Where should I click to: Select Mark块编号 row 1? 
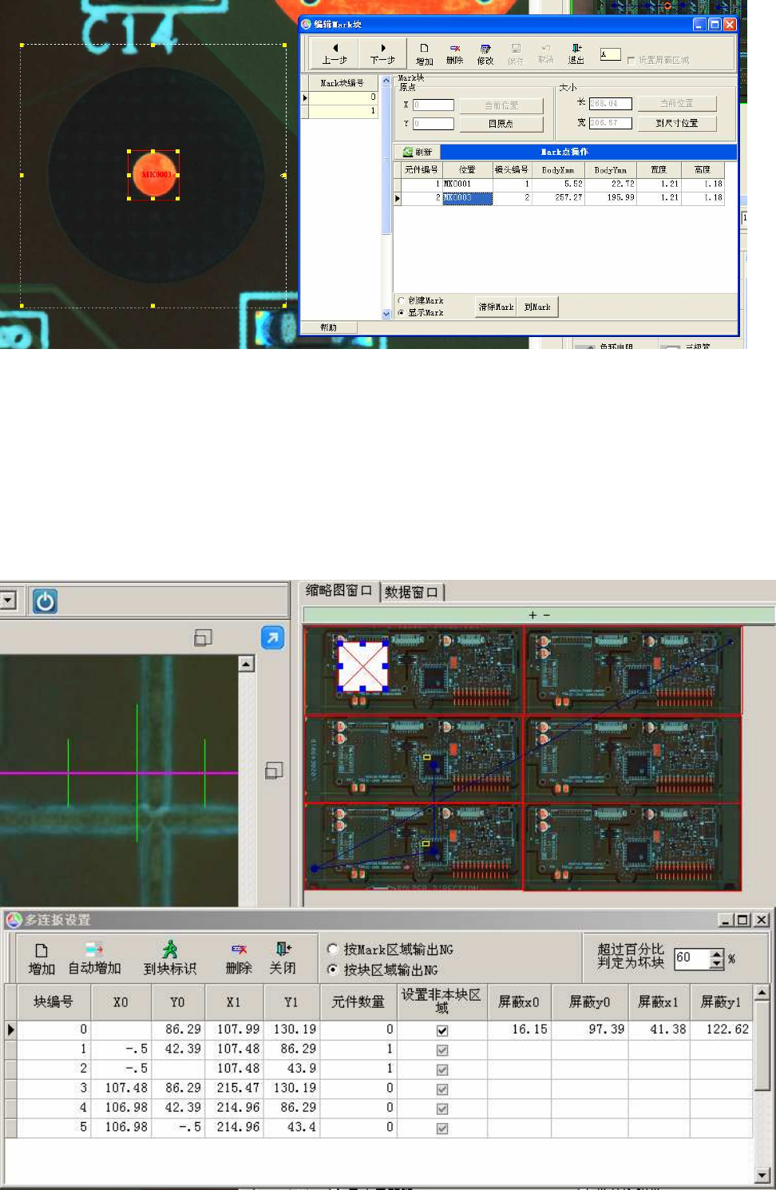(343, 111)
